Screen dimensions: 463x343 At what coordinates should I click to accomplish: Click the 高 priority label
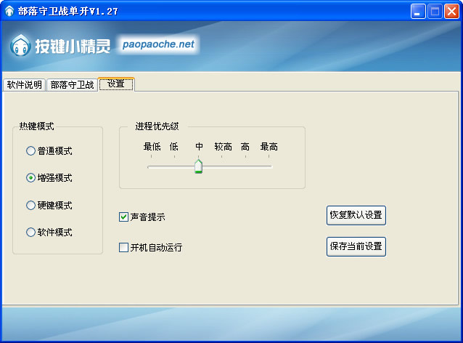point(245,147)
